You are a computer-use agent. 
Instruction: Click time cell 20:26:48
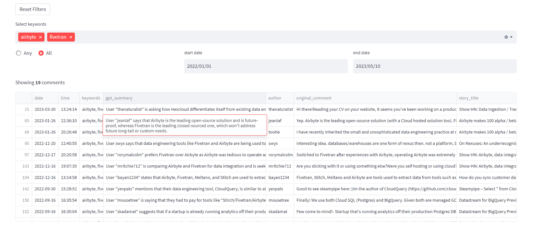click(x=69, y=132)
